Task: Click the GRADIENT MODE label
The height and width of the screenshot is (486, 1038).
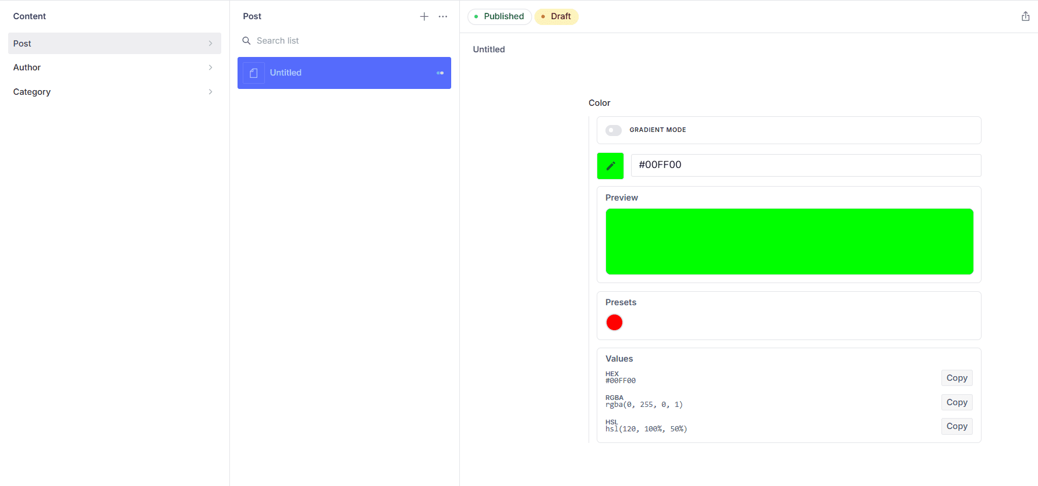Action: point(658,130)
